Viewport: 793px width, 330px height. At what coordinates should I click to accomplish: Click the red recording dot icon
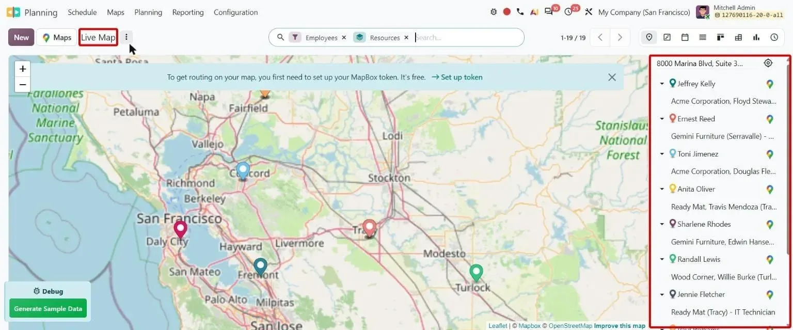pyautogui.click(x=507, y=12)
